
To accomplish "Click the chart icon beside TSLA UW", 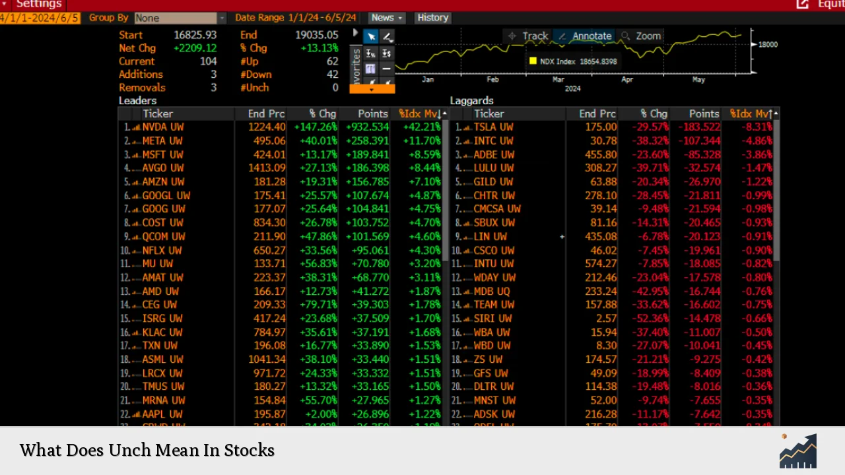I will click(467, 127).
